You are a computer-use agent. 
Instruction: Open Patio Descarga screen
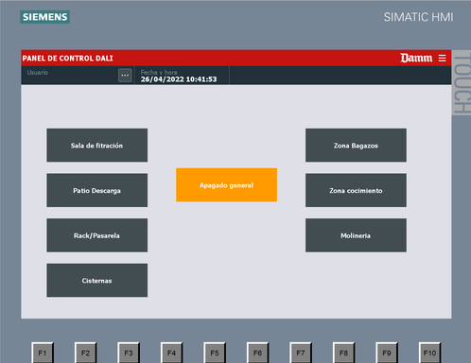click(x=97, y=190)
